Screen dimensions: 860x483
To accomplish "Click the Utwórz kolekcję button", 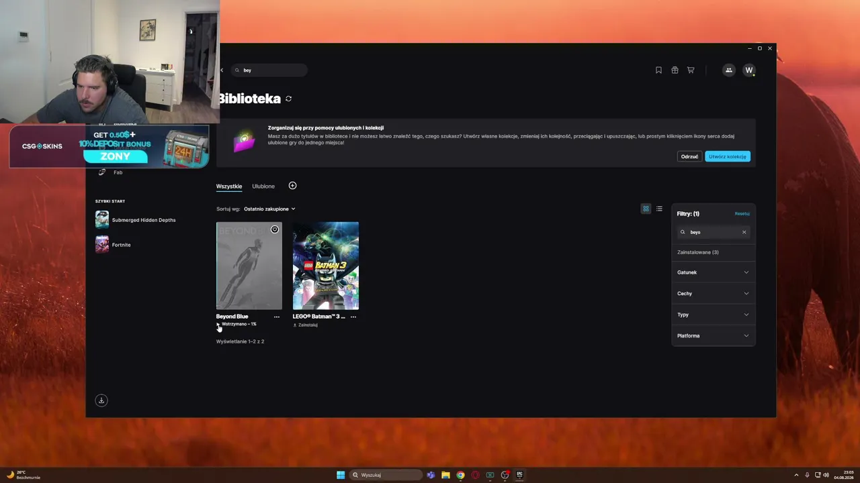I will tap(728, 156).
